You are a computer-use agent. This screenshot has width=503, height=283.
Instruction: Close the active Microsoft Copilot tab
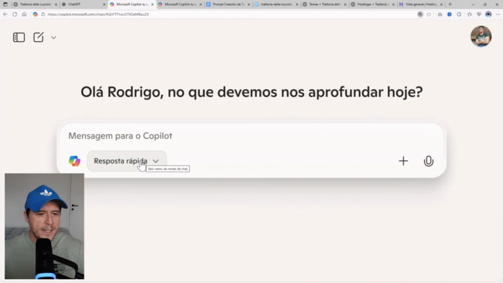coord(153,5)
